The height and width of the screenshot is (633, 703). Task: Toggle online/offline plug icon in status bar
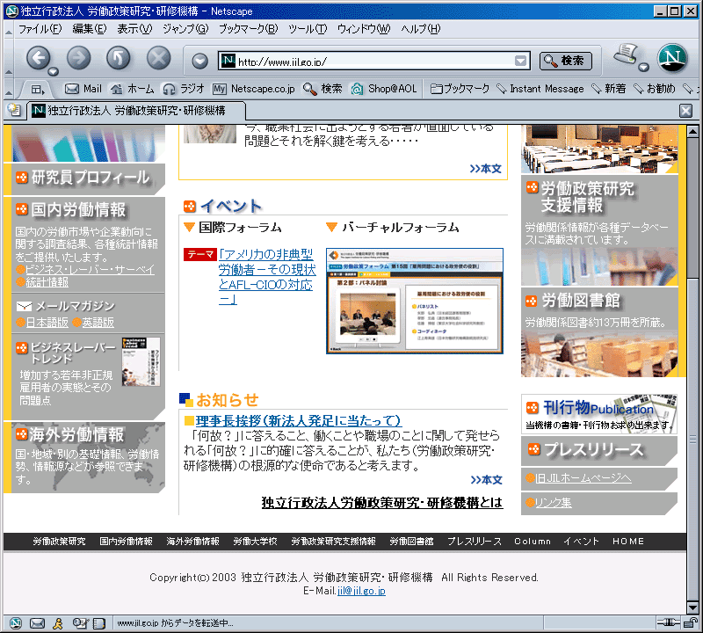click(x=669, y=622)
